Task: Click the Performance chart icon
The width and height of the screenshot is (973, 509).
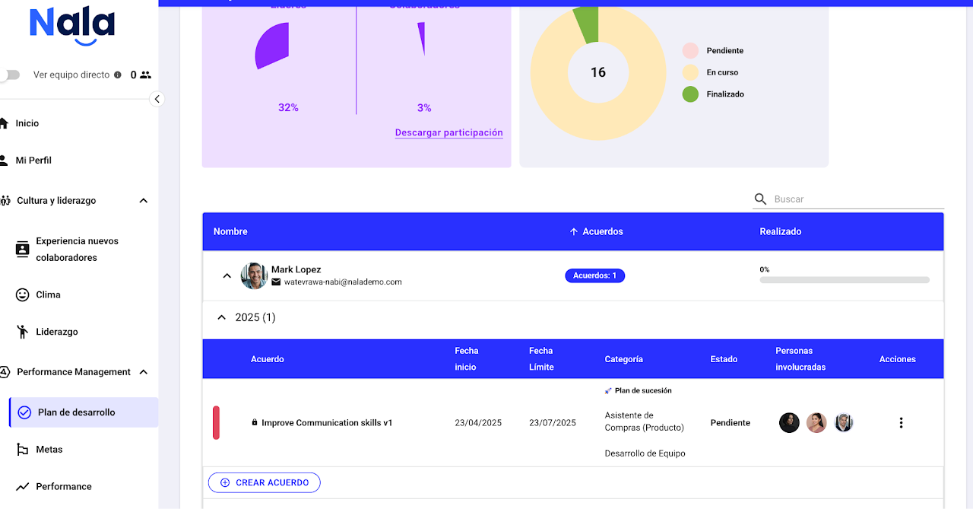Action: (x=23, y=487)
